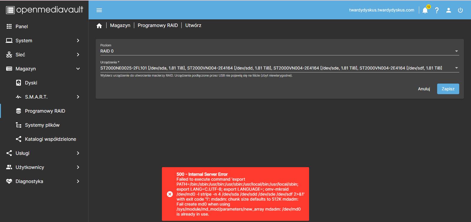Select Programowy RAID in the sidebar

click(x=44, y=111)
